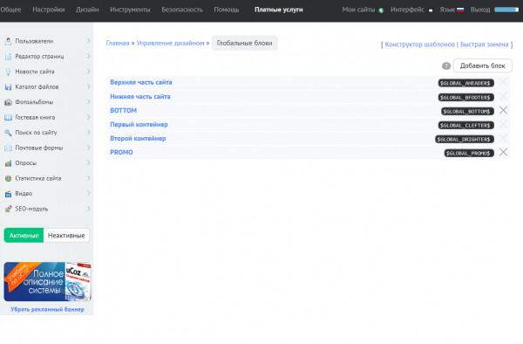Click the Поиск по сайту magnifier icon
Viewport: 523px width, 344px height.
pyautogui.click(x=9, y=133)
